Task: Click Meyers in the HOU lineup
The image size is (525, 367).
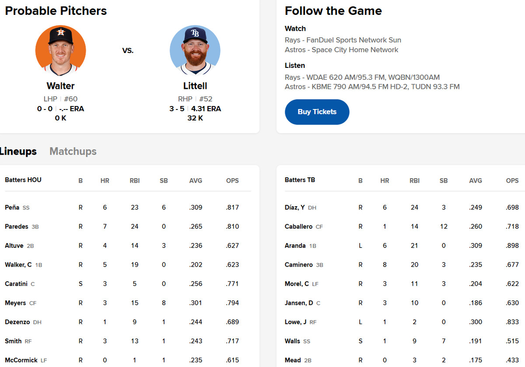Action: tap(15, 303)
